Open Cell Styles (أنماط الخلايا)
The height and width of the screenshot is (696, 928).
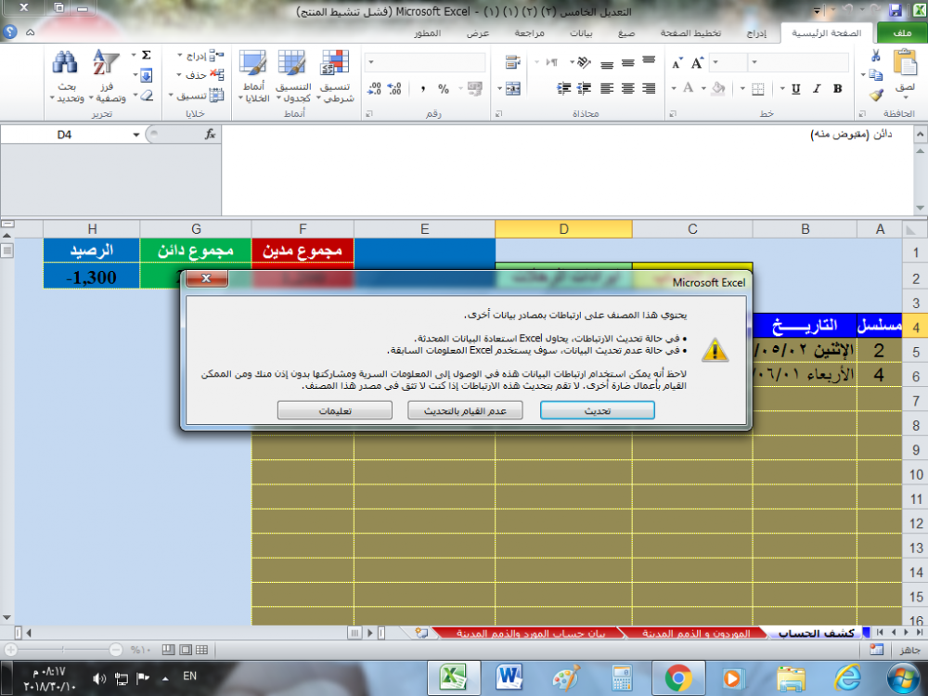[253, 76]
